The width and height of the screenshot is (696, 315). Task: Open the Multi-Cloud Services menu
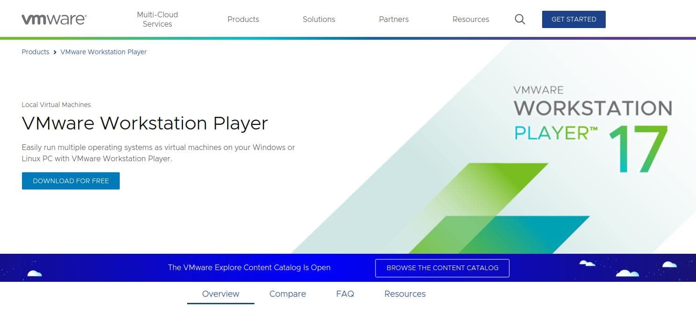click(x=157, y=19)
